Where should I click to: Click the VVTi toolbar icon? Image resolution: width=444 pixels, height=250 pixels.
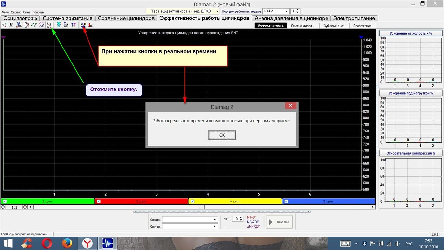coord(41,25)
